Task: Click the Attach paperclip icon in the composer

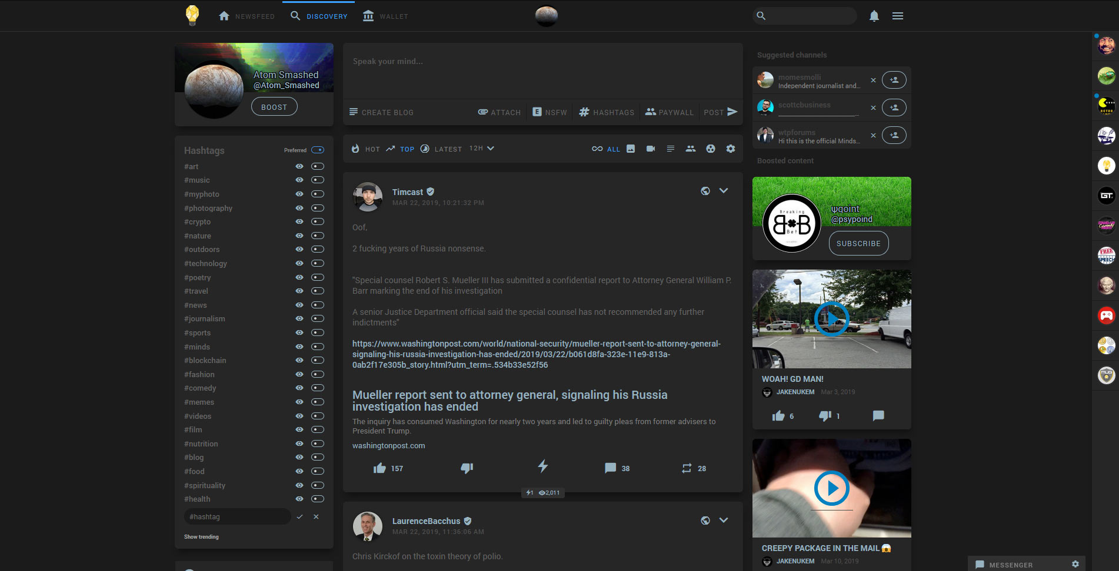Action: (x=483, y=112)
